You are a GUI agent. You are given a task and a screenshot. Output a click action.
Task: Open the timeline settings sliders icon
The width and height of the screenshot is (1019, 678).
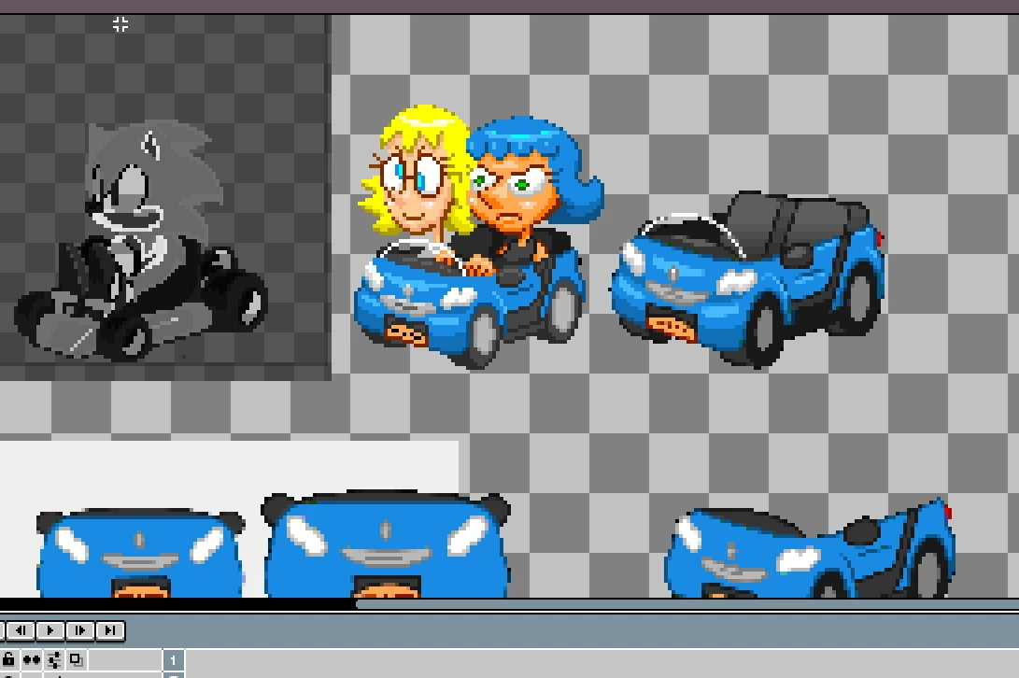tap(54, 660)
